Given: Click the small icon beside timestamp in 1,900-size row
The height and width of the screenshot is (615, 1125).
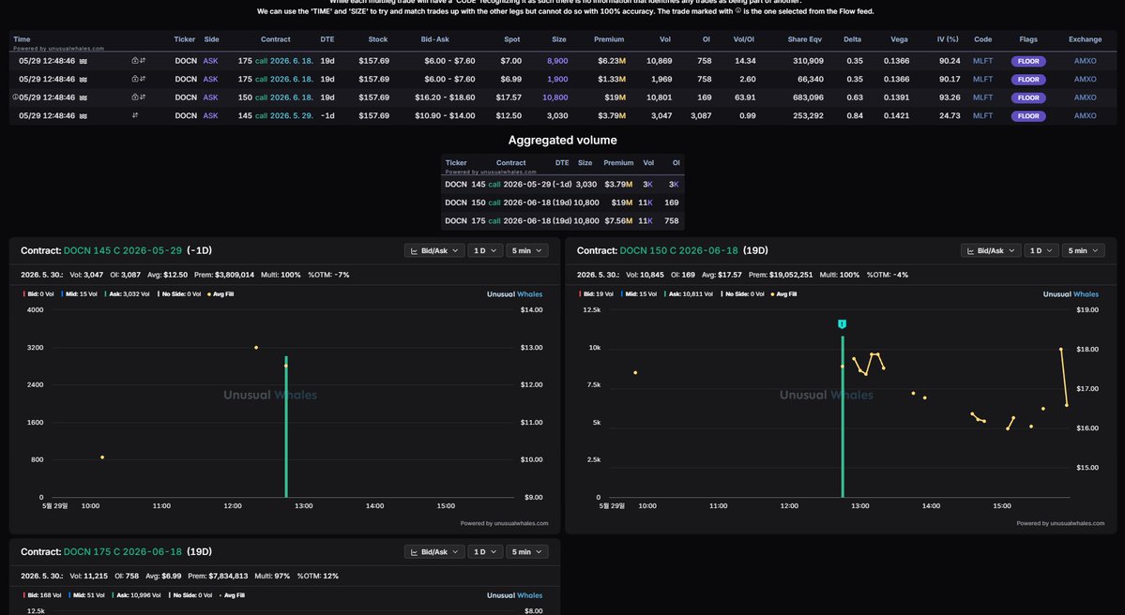Looking at the screenshot, I should [84, 80].
